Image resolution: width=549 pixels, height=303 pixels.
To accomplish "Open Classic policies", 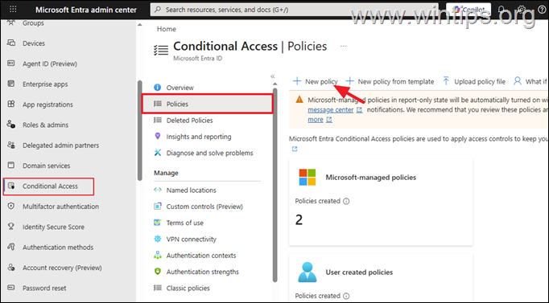I will (188, 288).
